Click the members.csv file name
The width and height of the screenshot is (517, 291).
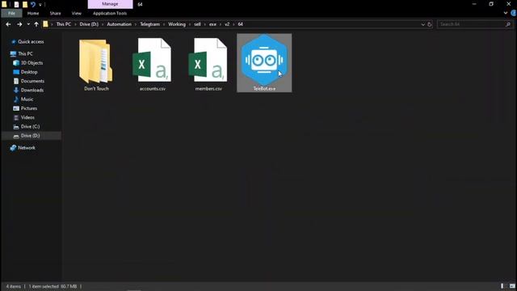[208, 88]
